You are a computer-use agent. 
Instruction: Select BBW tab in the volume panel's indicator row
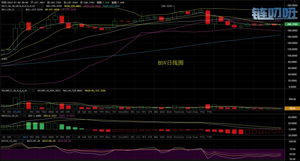pos(156,112)
